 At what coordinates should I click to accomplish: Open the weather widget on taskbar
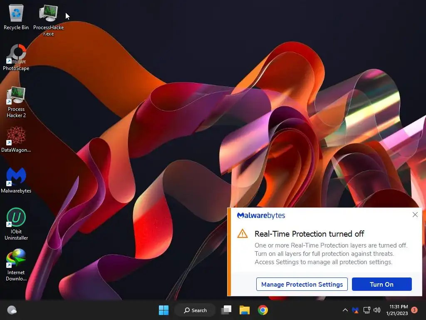pos(12,310)
